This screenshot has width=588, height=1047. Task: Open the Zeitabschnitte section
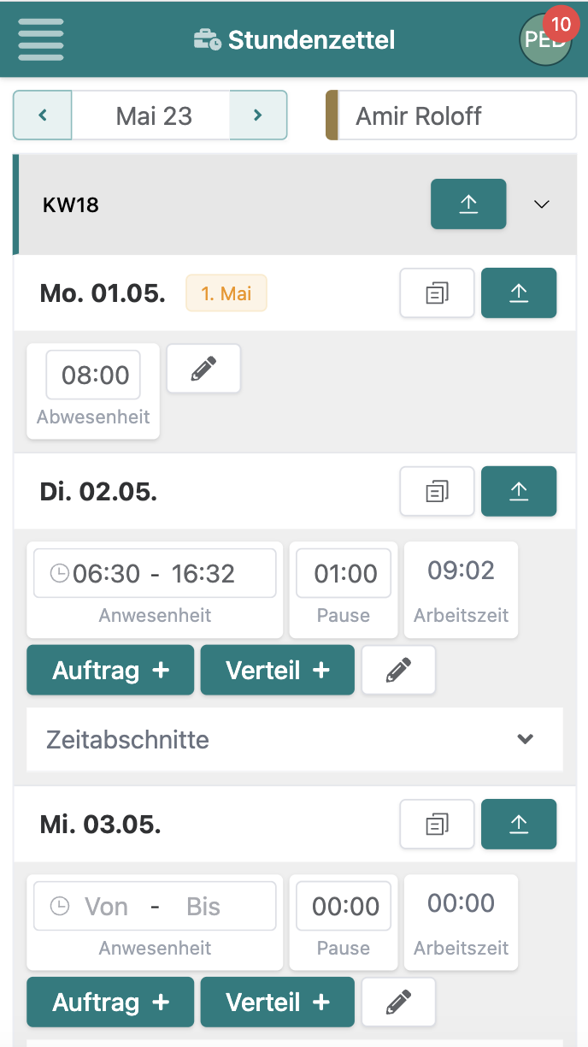coord(294,739)
